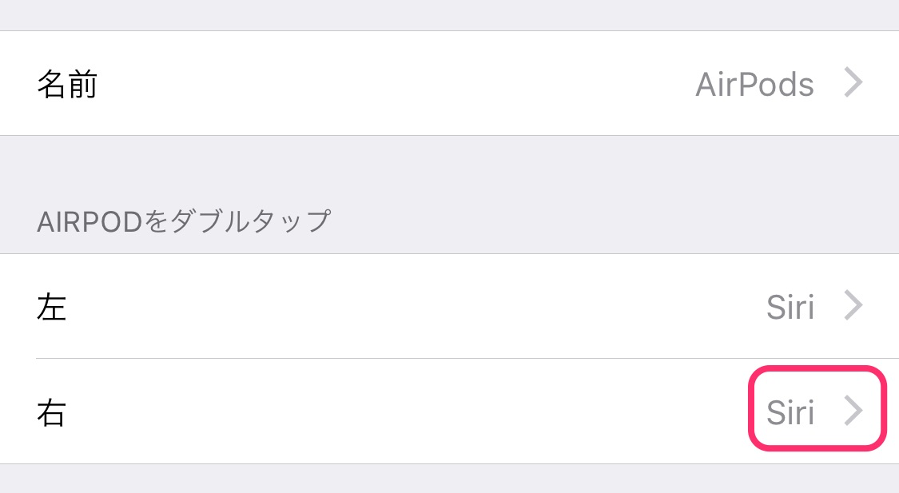Screen dimensions: 899x493
Task: Click the chevron next to AirPods
Action: pyautogui.click(x=854, y=82)
